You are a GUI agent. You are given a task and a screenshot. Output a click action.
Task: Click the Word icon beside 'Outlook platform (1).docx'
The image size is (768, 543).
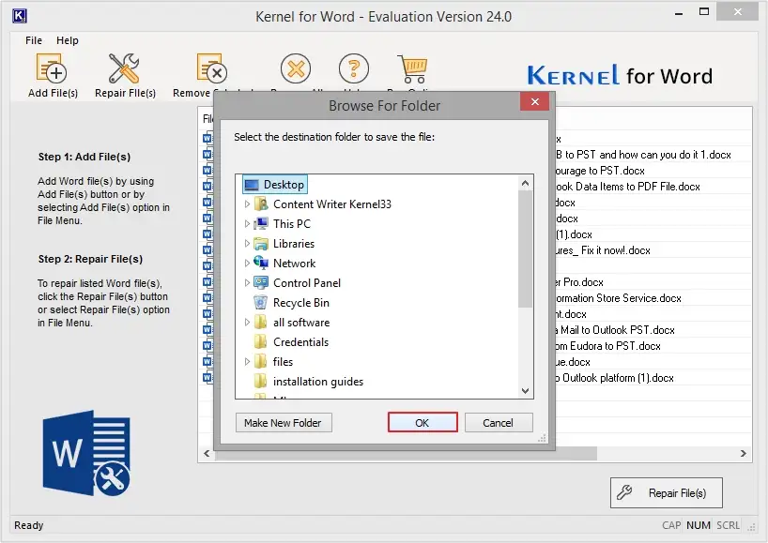207,378
